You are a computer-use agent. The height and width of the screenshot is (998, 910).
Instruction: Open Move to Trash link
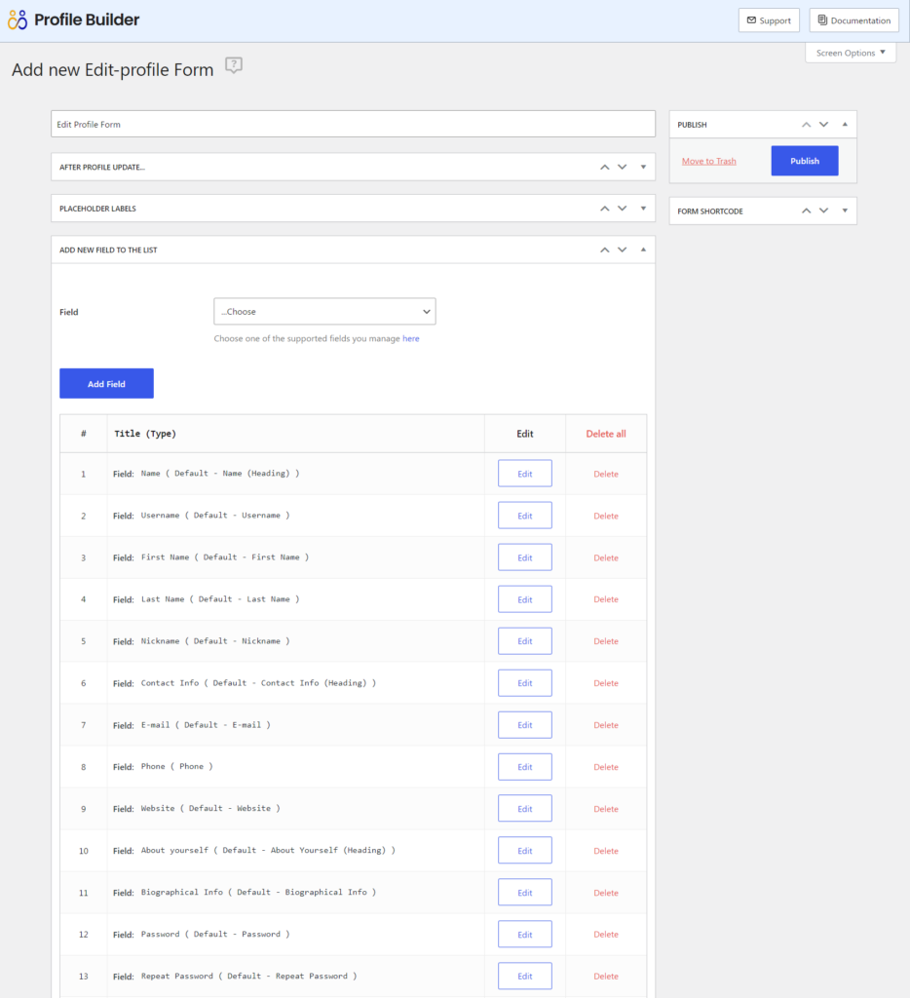click(708, 160)
